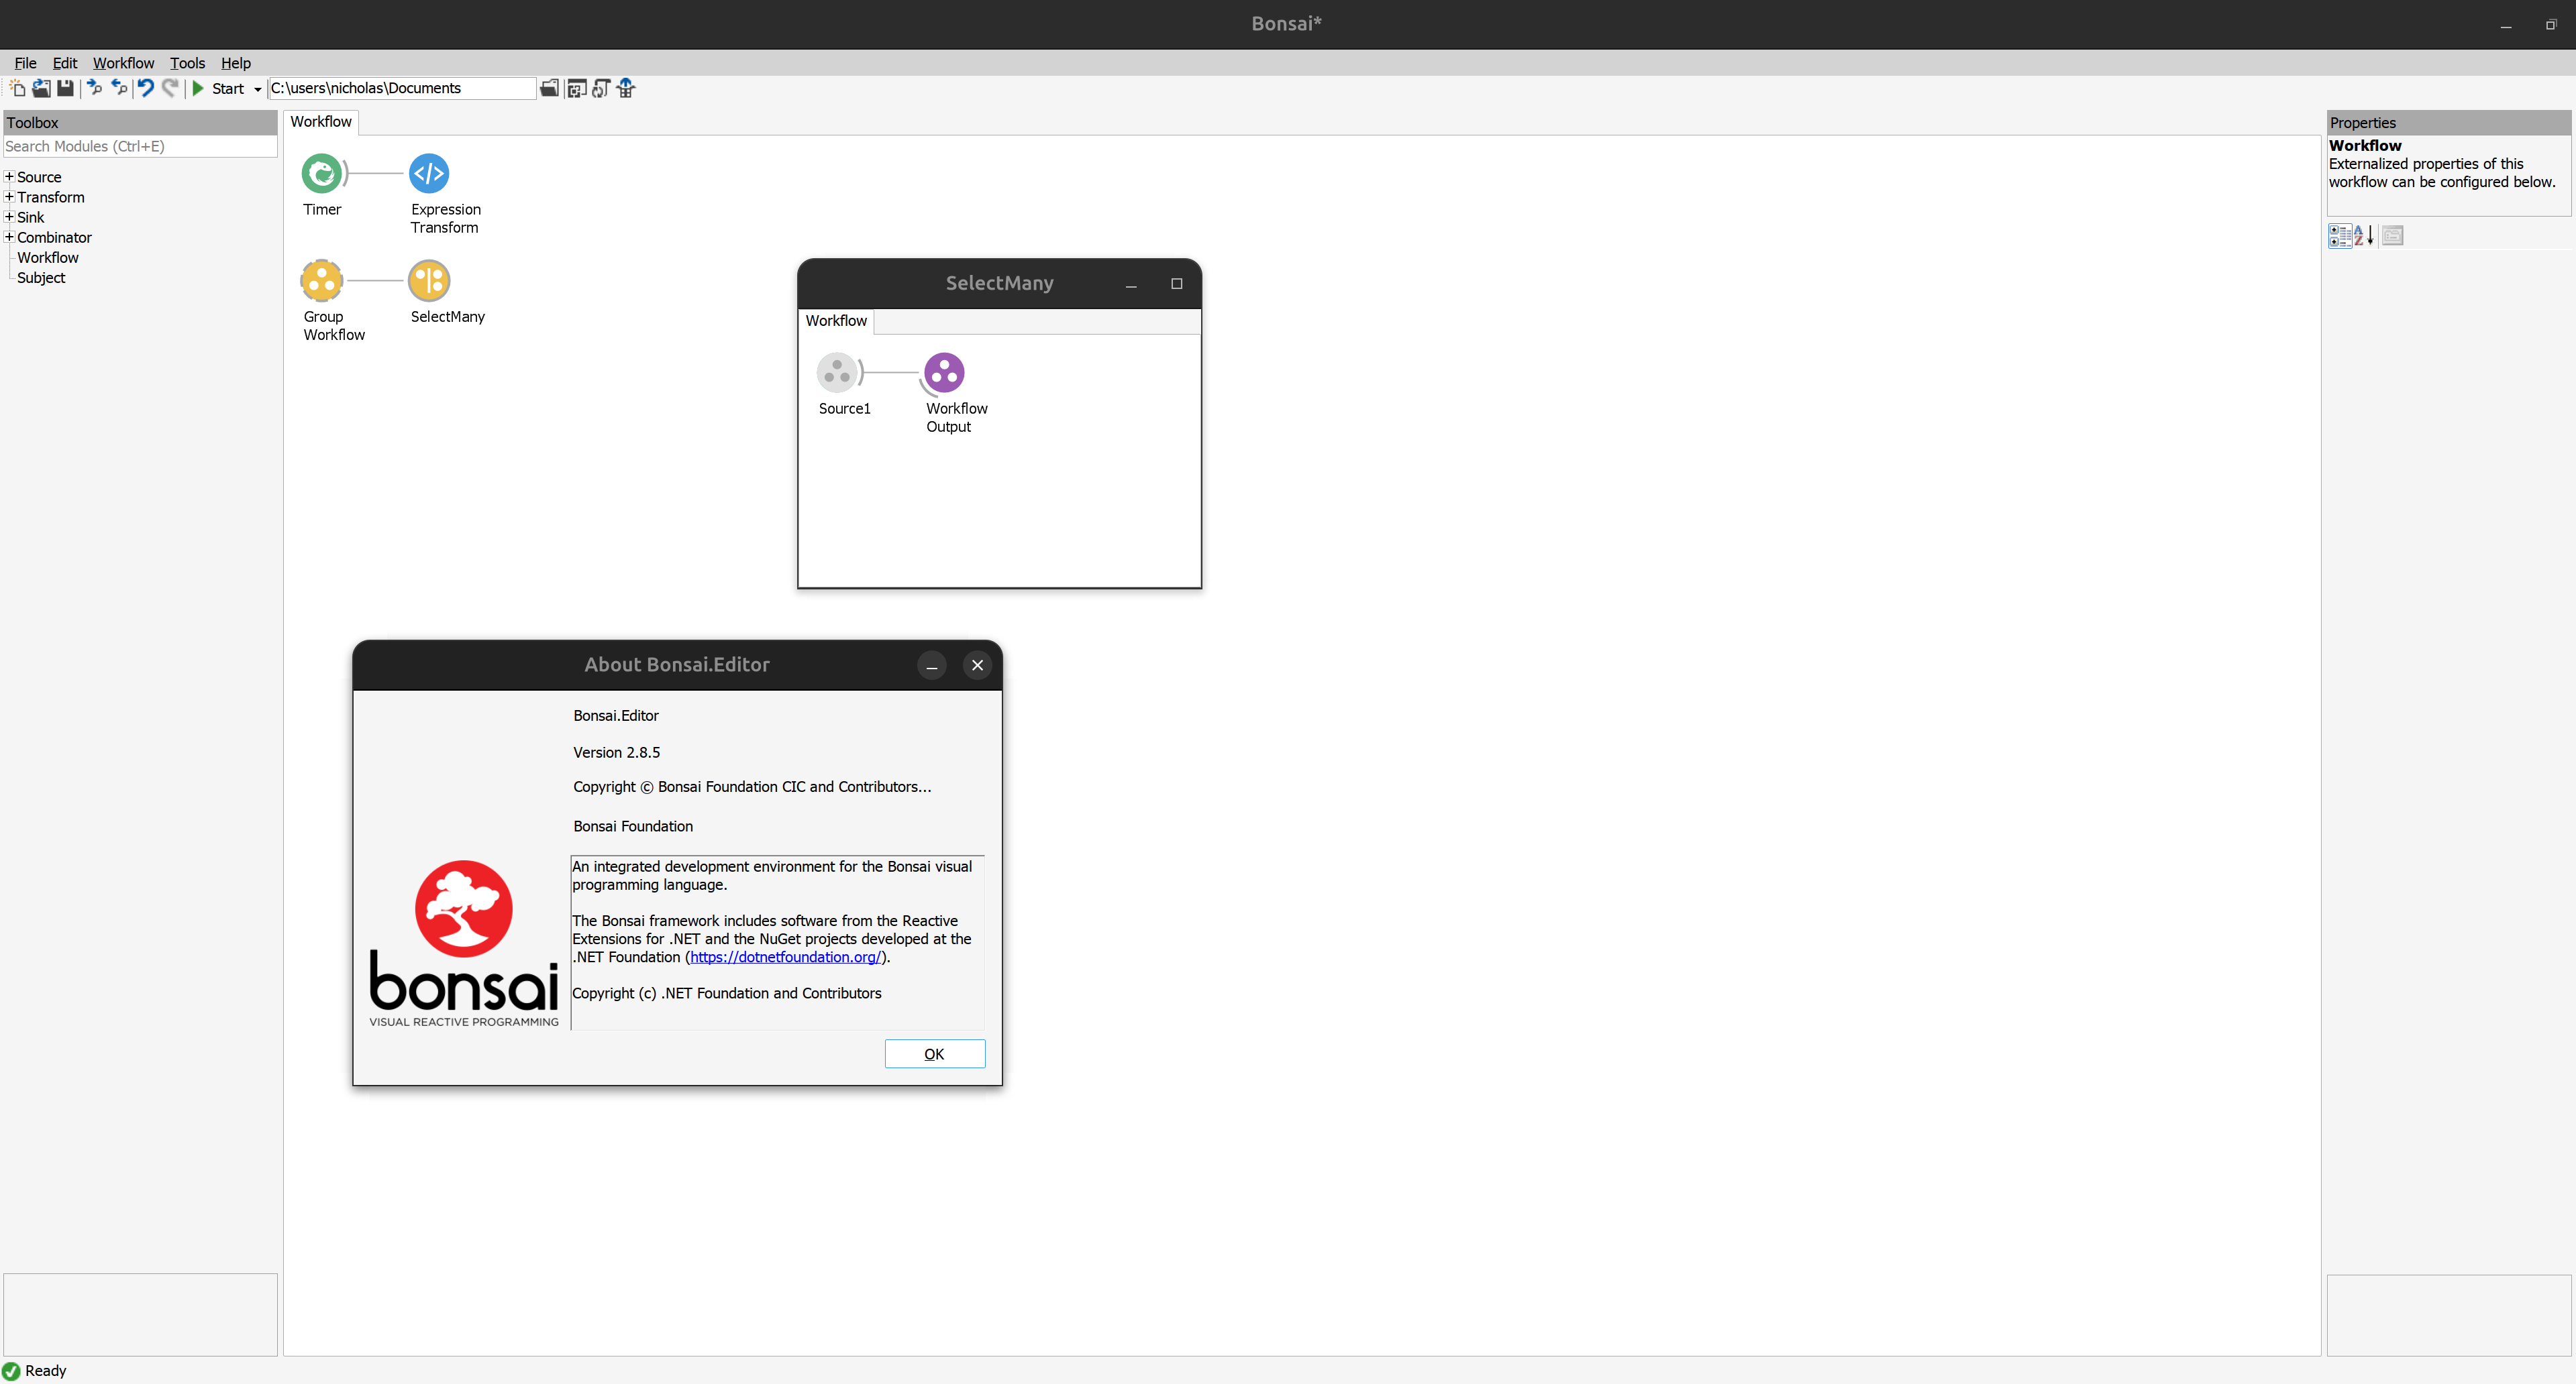2576x1384 pixels.
Task: Expand the Source toolbox category
Action: pyautogui.click(x=9, y=177)
